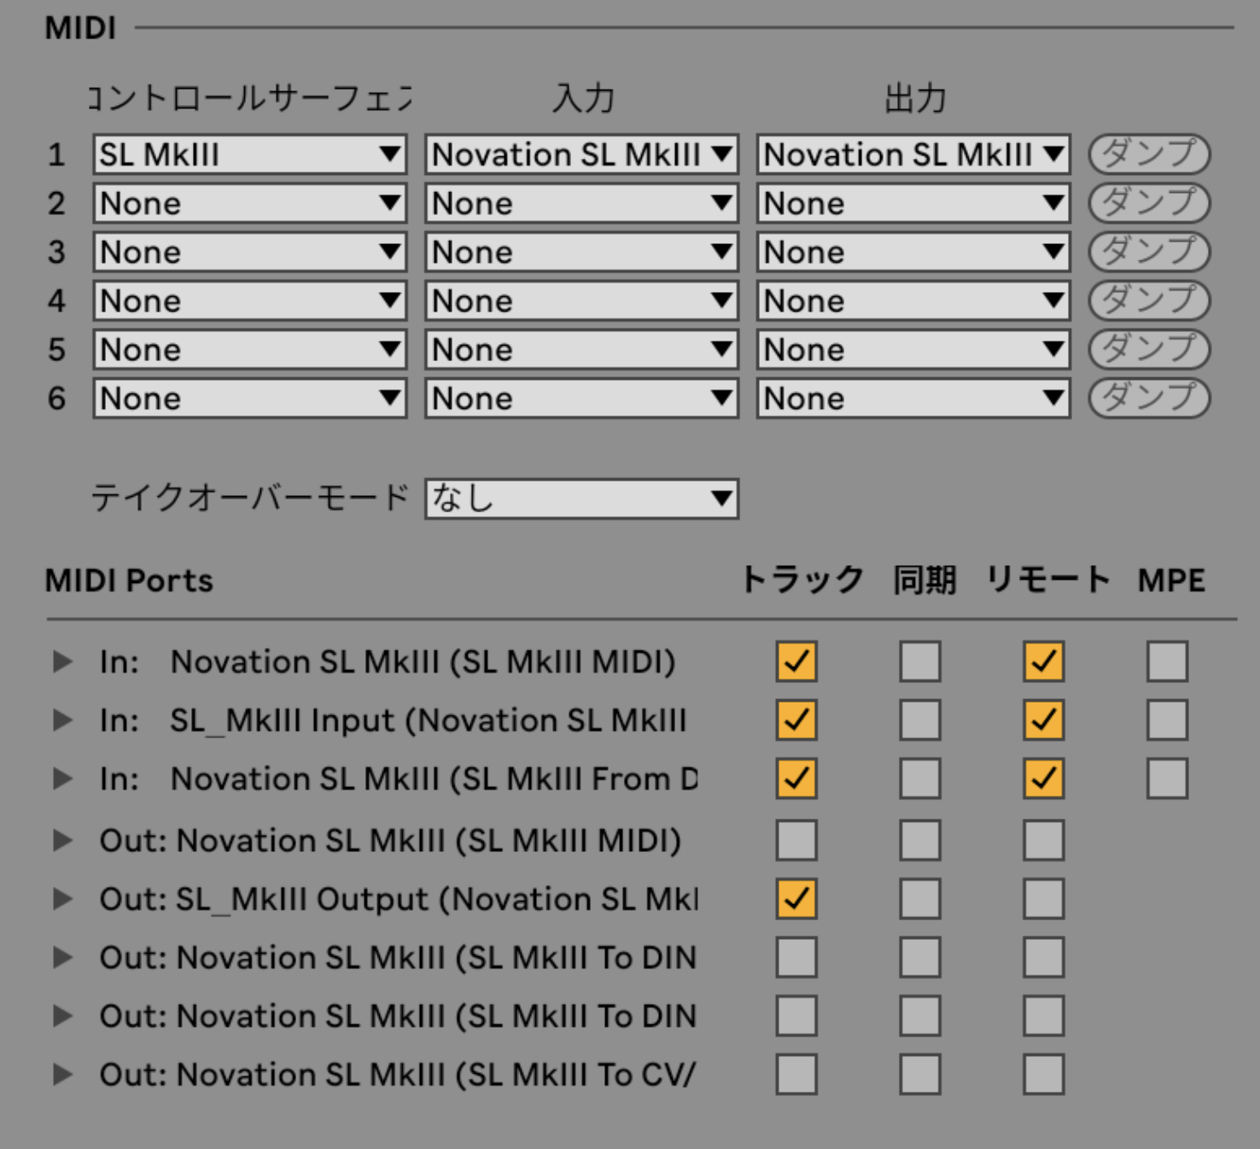The width and height of the screenshot is (1260, 1149).
Task: Click the ダンプ button in row 2
Action: 1149,203
